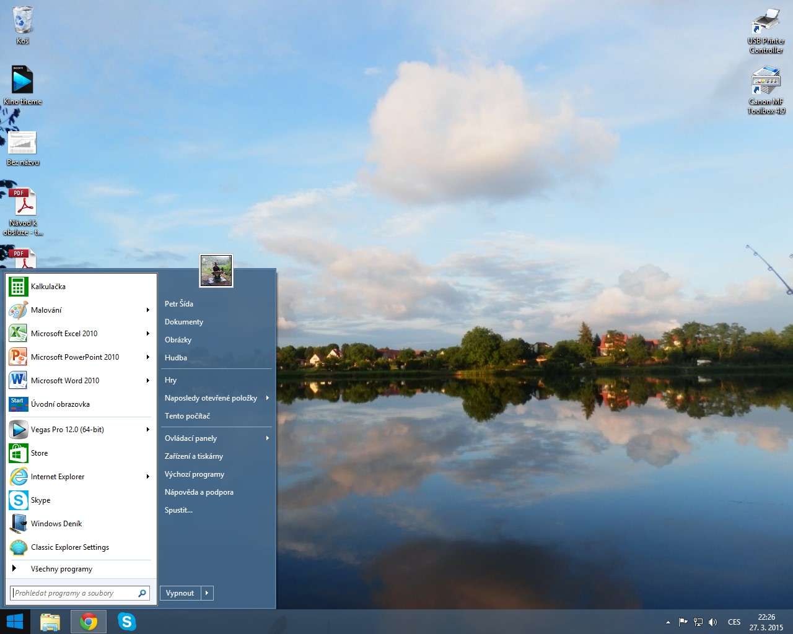Open the shutdown options arrow beside Vypnout
This screenshot has height=634, width=793.
point(208,593)
